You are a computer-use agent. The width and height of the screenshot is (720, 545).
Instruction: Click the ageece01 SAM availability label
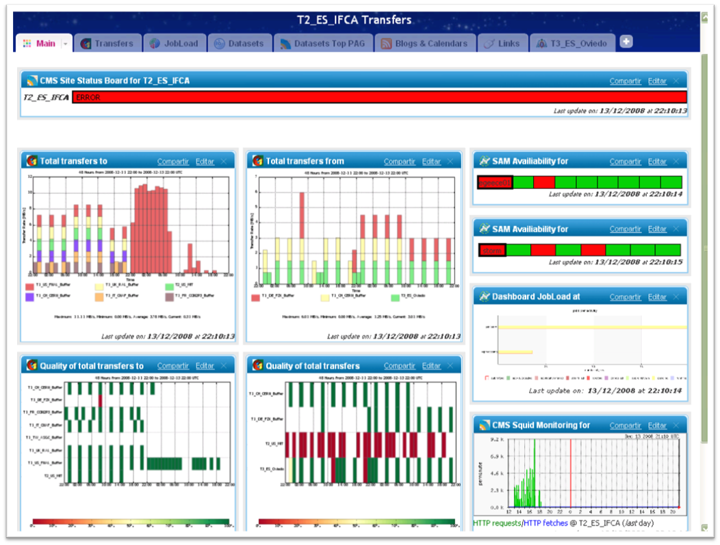point(495,182)
